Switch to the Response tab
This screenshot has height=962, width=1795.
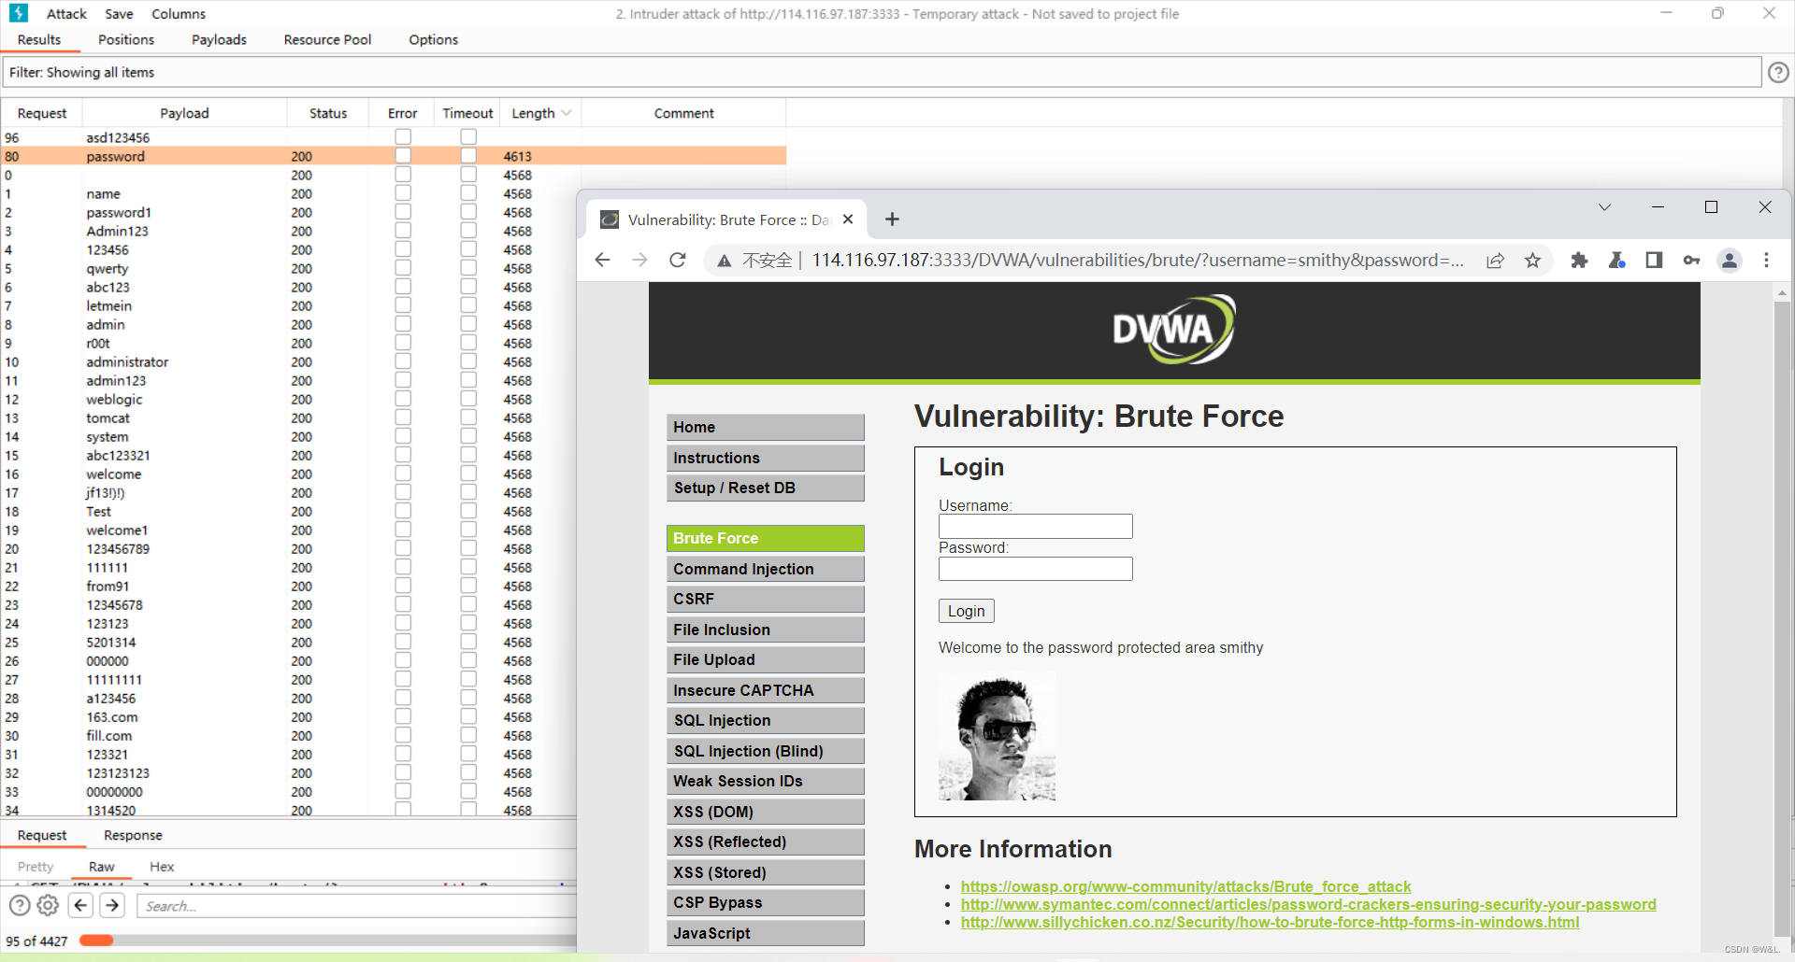133,835
